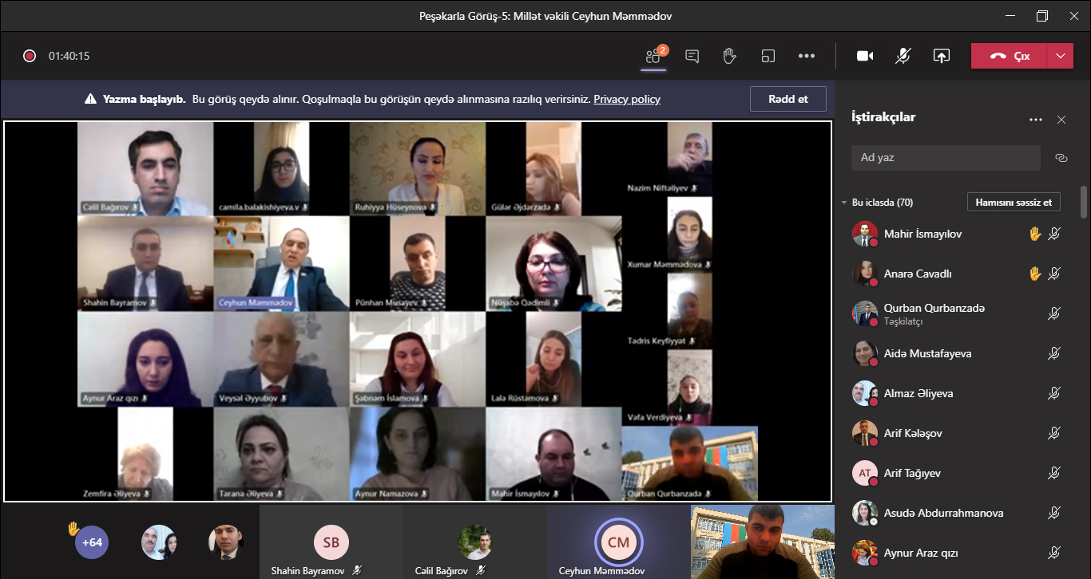Toggle the microphone mute button

point(903,56)
